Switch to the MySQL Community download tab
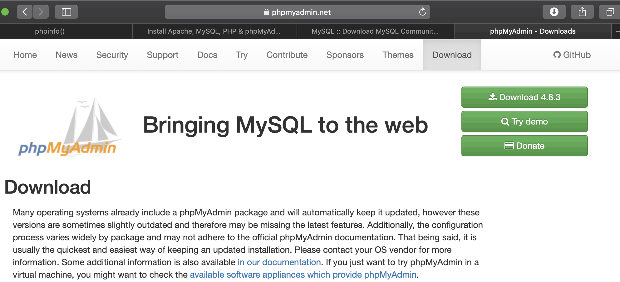 (375, 31)
